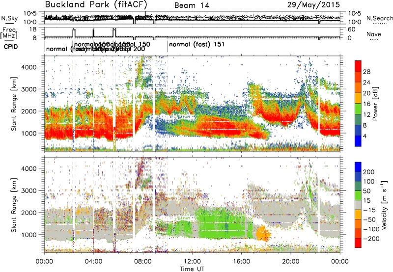393x272 pixels.
Task: Click the velocity panel's 'Slant Range [km]' axis title
Action: click(x=14, y=205)
